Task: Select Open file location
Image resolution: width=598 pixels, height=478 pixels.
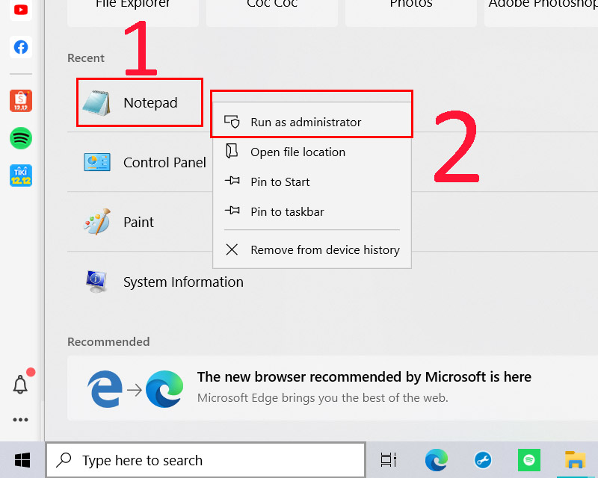Action: click(299, 152)
